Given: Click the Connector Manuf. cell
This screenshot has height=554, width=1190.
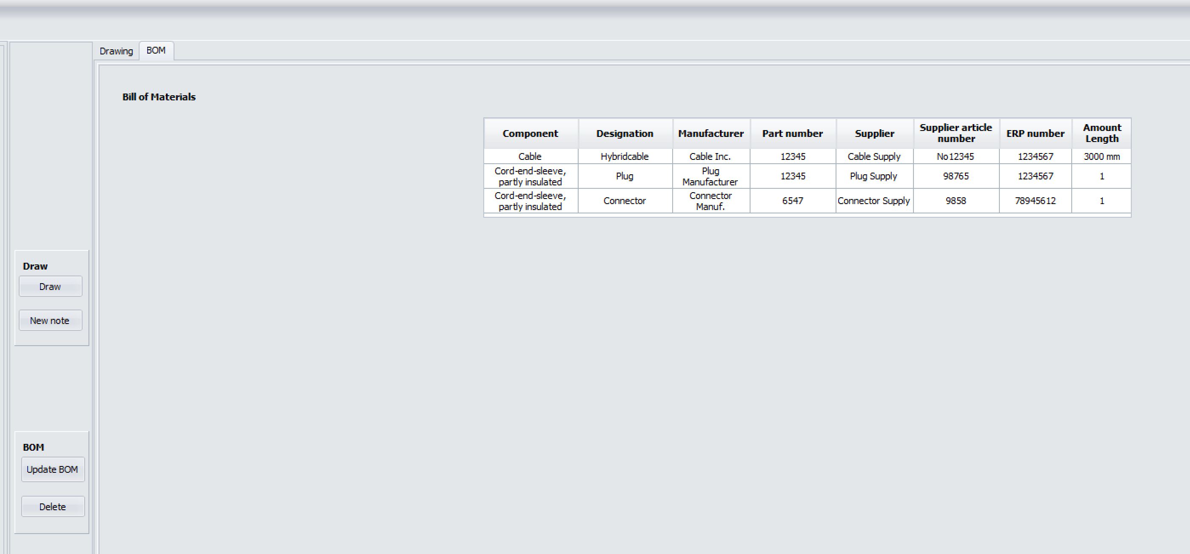Looking at the screenshot, I should coord(710,201).
